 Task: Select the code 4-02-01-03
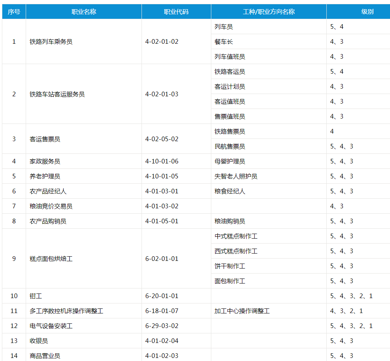[x=162, y=94]
